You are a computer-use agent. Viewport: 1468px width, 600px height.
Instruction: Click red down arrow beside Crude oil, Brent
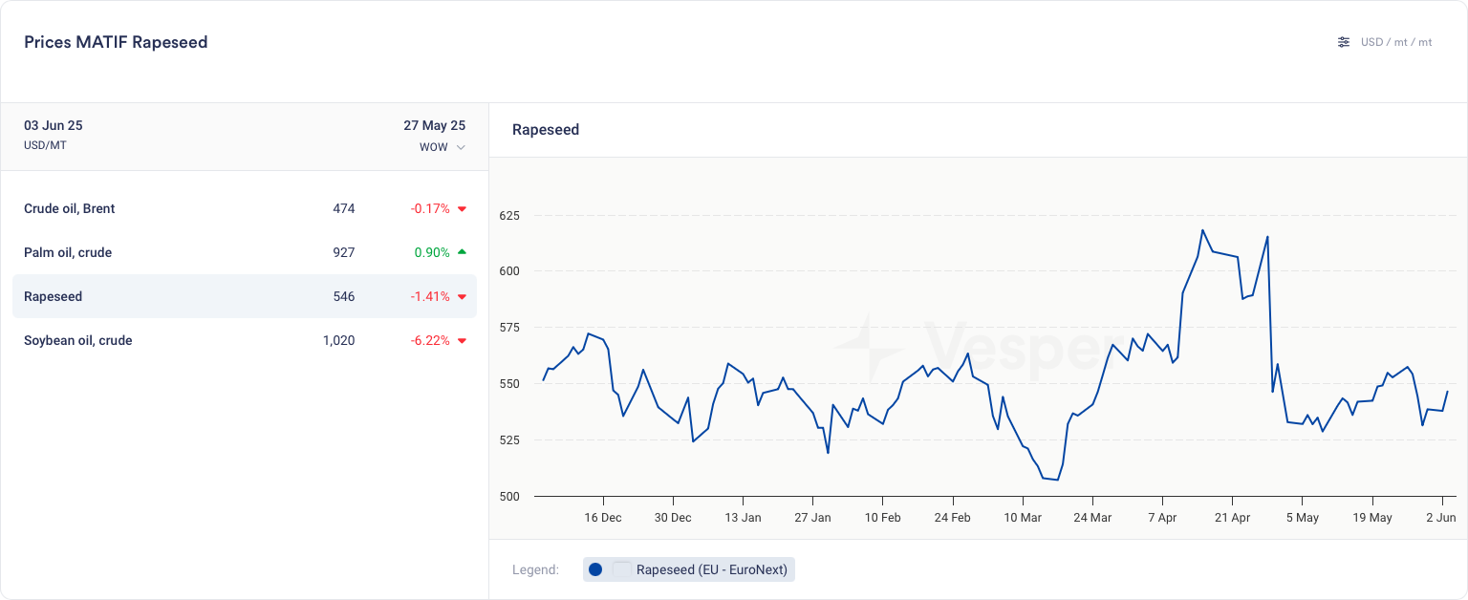462,209
